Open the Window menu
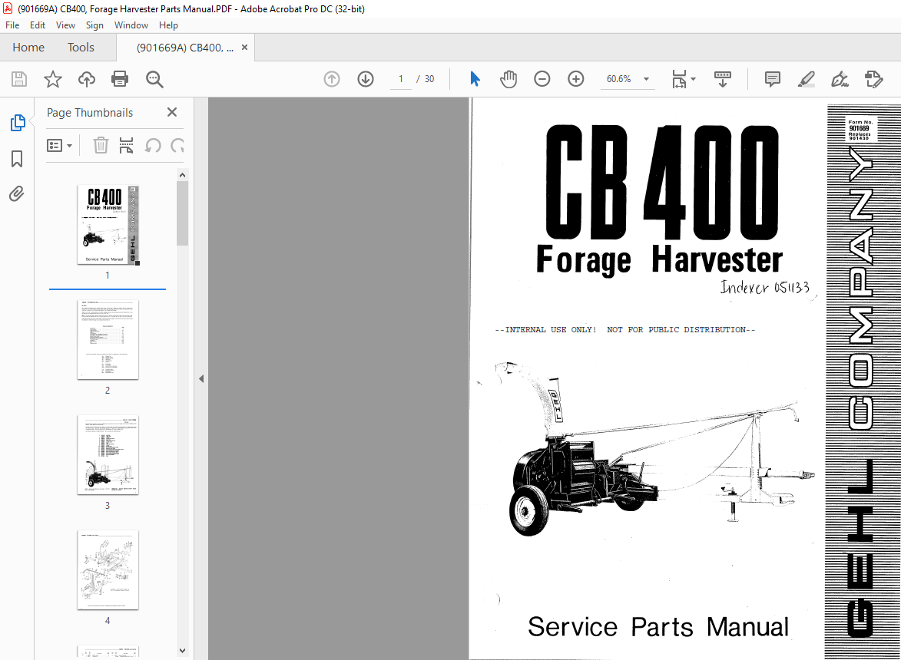Image resolution: width=901 pixels, height=660 pixels. (x=131, y=25)
